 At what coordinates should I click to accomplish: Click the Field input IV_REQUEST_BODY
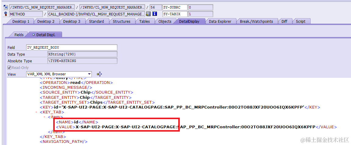click(72, 47)
